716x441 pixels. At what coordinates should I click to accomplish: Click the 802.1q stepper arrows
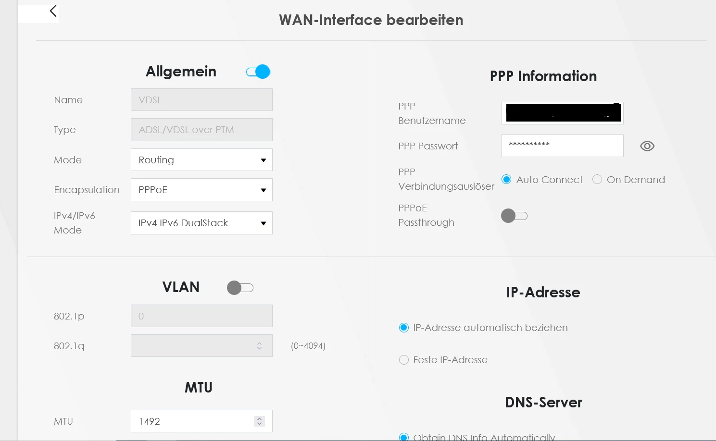pos(259,346)
